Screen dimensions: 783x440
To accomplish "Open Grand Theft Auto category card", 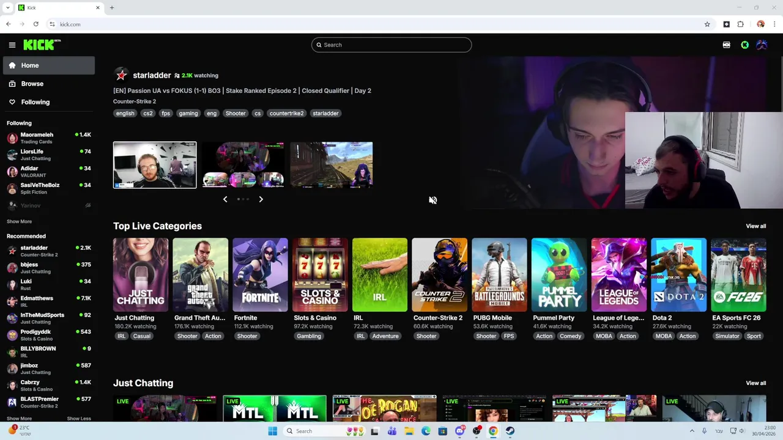I will tap(200, 275).
